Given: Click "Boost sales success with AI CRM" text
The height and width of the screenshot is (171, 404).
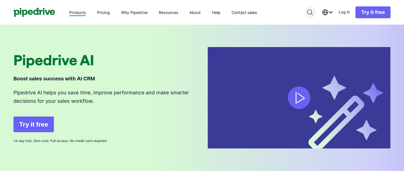Looking at the screenshot, I should coord(54,79).
